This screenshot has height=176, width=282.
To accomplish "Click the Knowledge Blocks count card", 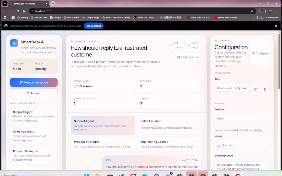I will (103, 101).
